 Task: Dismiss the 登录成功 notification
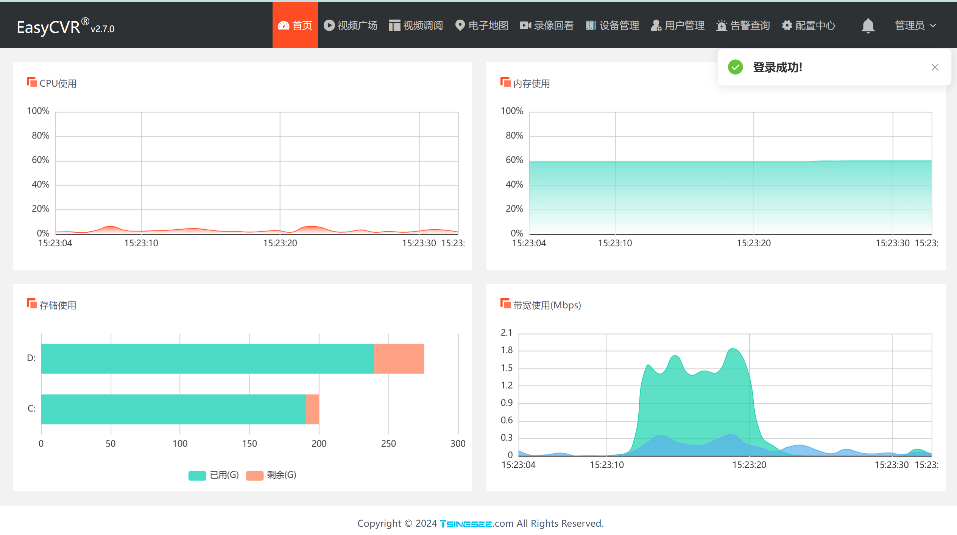[x=935, y=67]
